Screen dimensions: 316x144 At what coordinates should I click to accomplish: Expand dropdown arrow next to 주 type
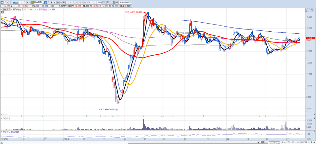coord(8,2)
